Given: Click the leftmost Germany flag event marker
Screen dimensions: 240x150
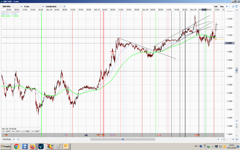Looking at the screenshot, I should coord(6,135).
